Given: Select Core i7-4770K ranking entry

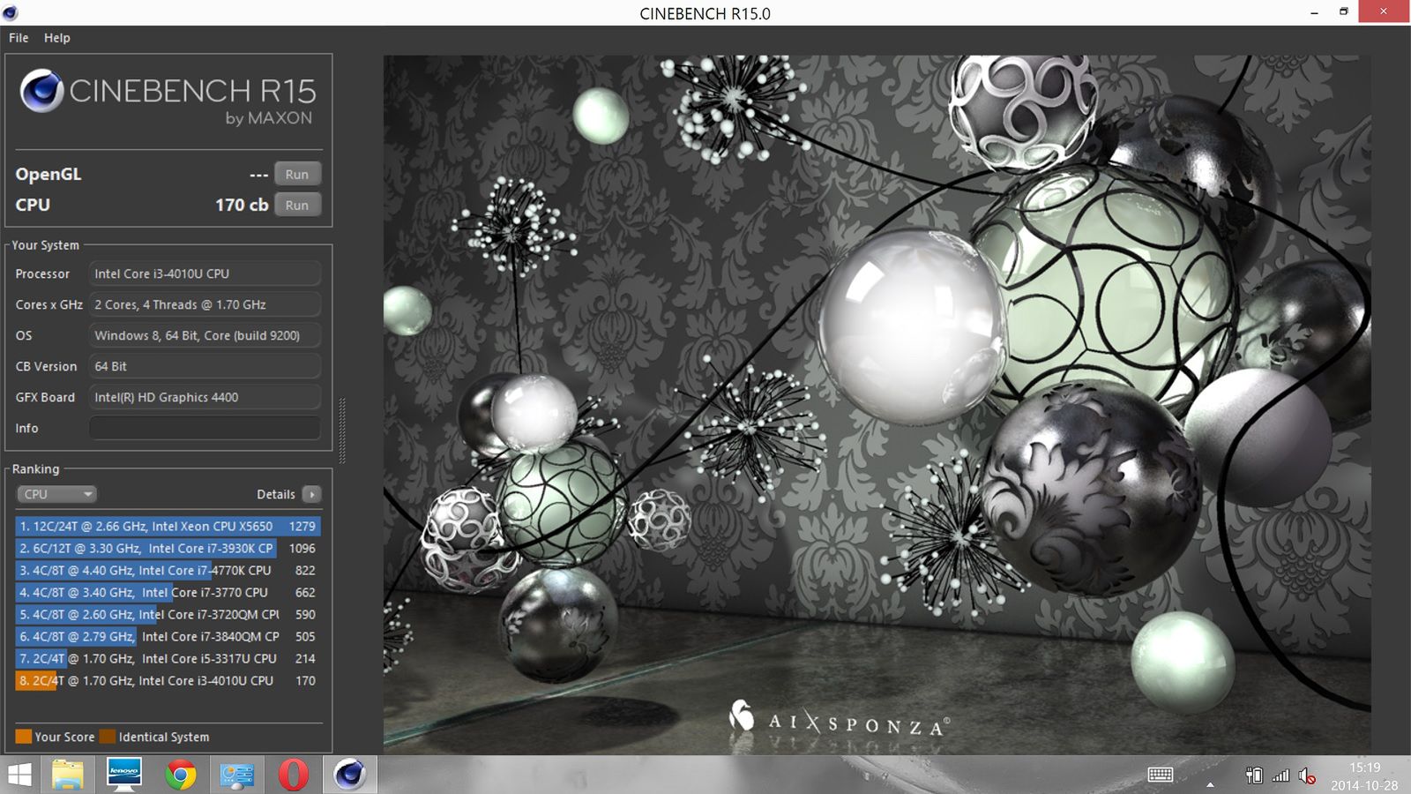Looking at the screenshot, I should [168, 570].
